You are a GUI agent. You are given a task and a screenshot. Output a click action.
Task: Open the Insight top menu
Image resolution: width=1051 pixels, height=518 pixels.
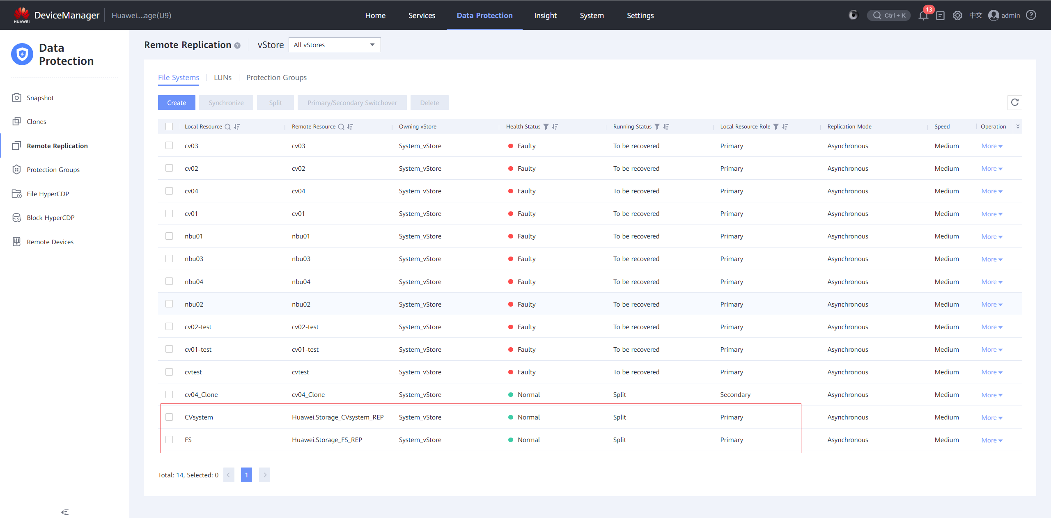tap(545, 15)
